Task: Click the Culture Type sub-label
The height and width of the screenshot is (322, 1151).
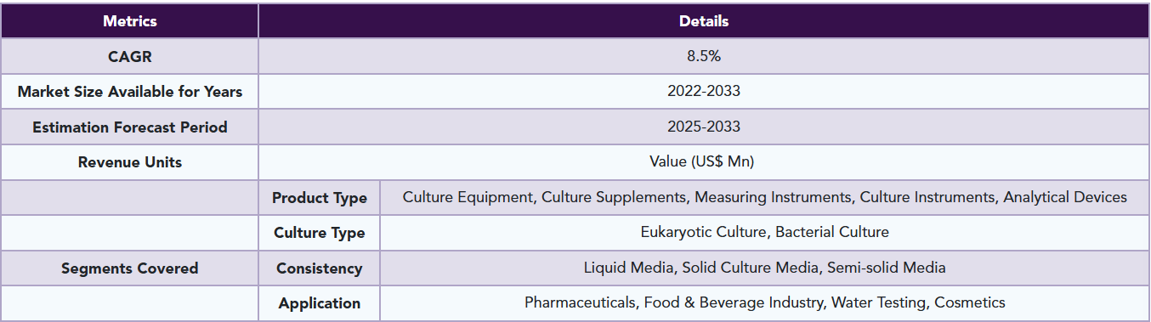Action: (320, 233)
